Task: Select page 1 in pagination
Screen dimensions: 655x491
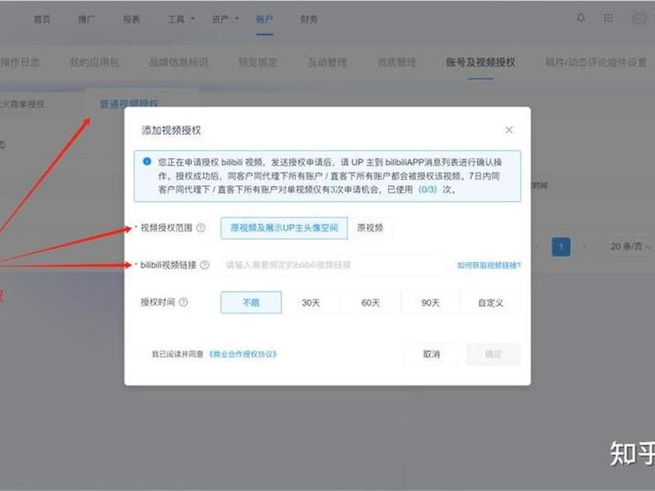Action: pos(561,246)
